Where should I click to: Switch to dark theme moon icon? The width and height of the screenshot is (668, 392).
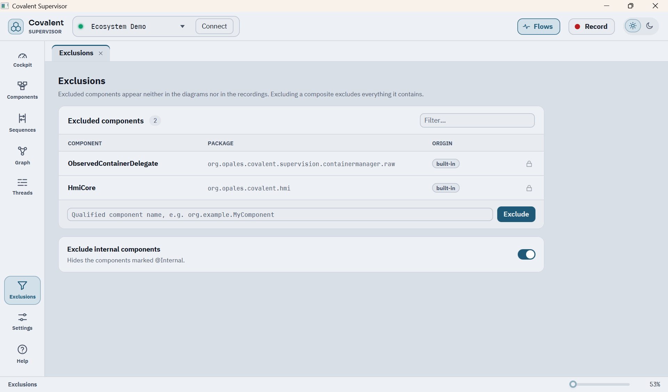(x=650, y=26)
